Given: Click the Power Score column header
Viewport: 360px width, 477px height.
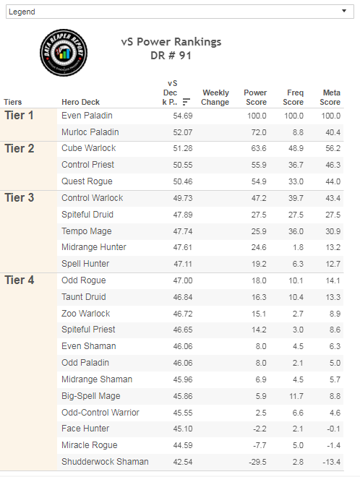Looking at the screenshot, I should (x=255, y=98).
